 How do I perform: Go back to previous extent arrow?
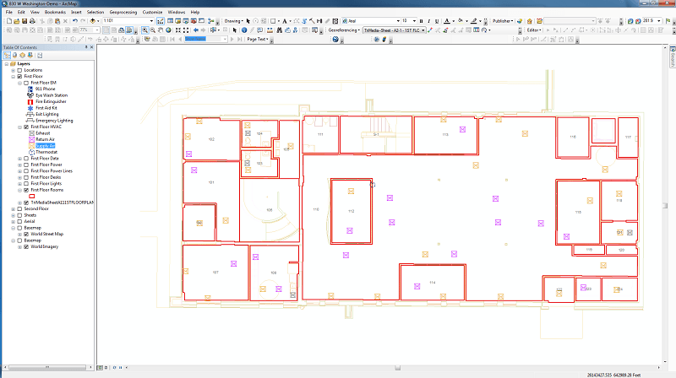coord(196,30)
